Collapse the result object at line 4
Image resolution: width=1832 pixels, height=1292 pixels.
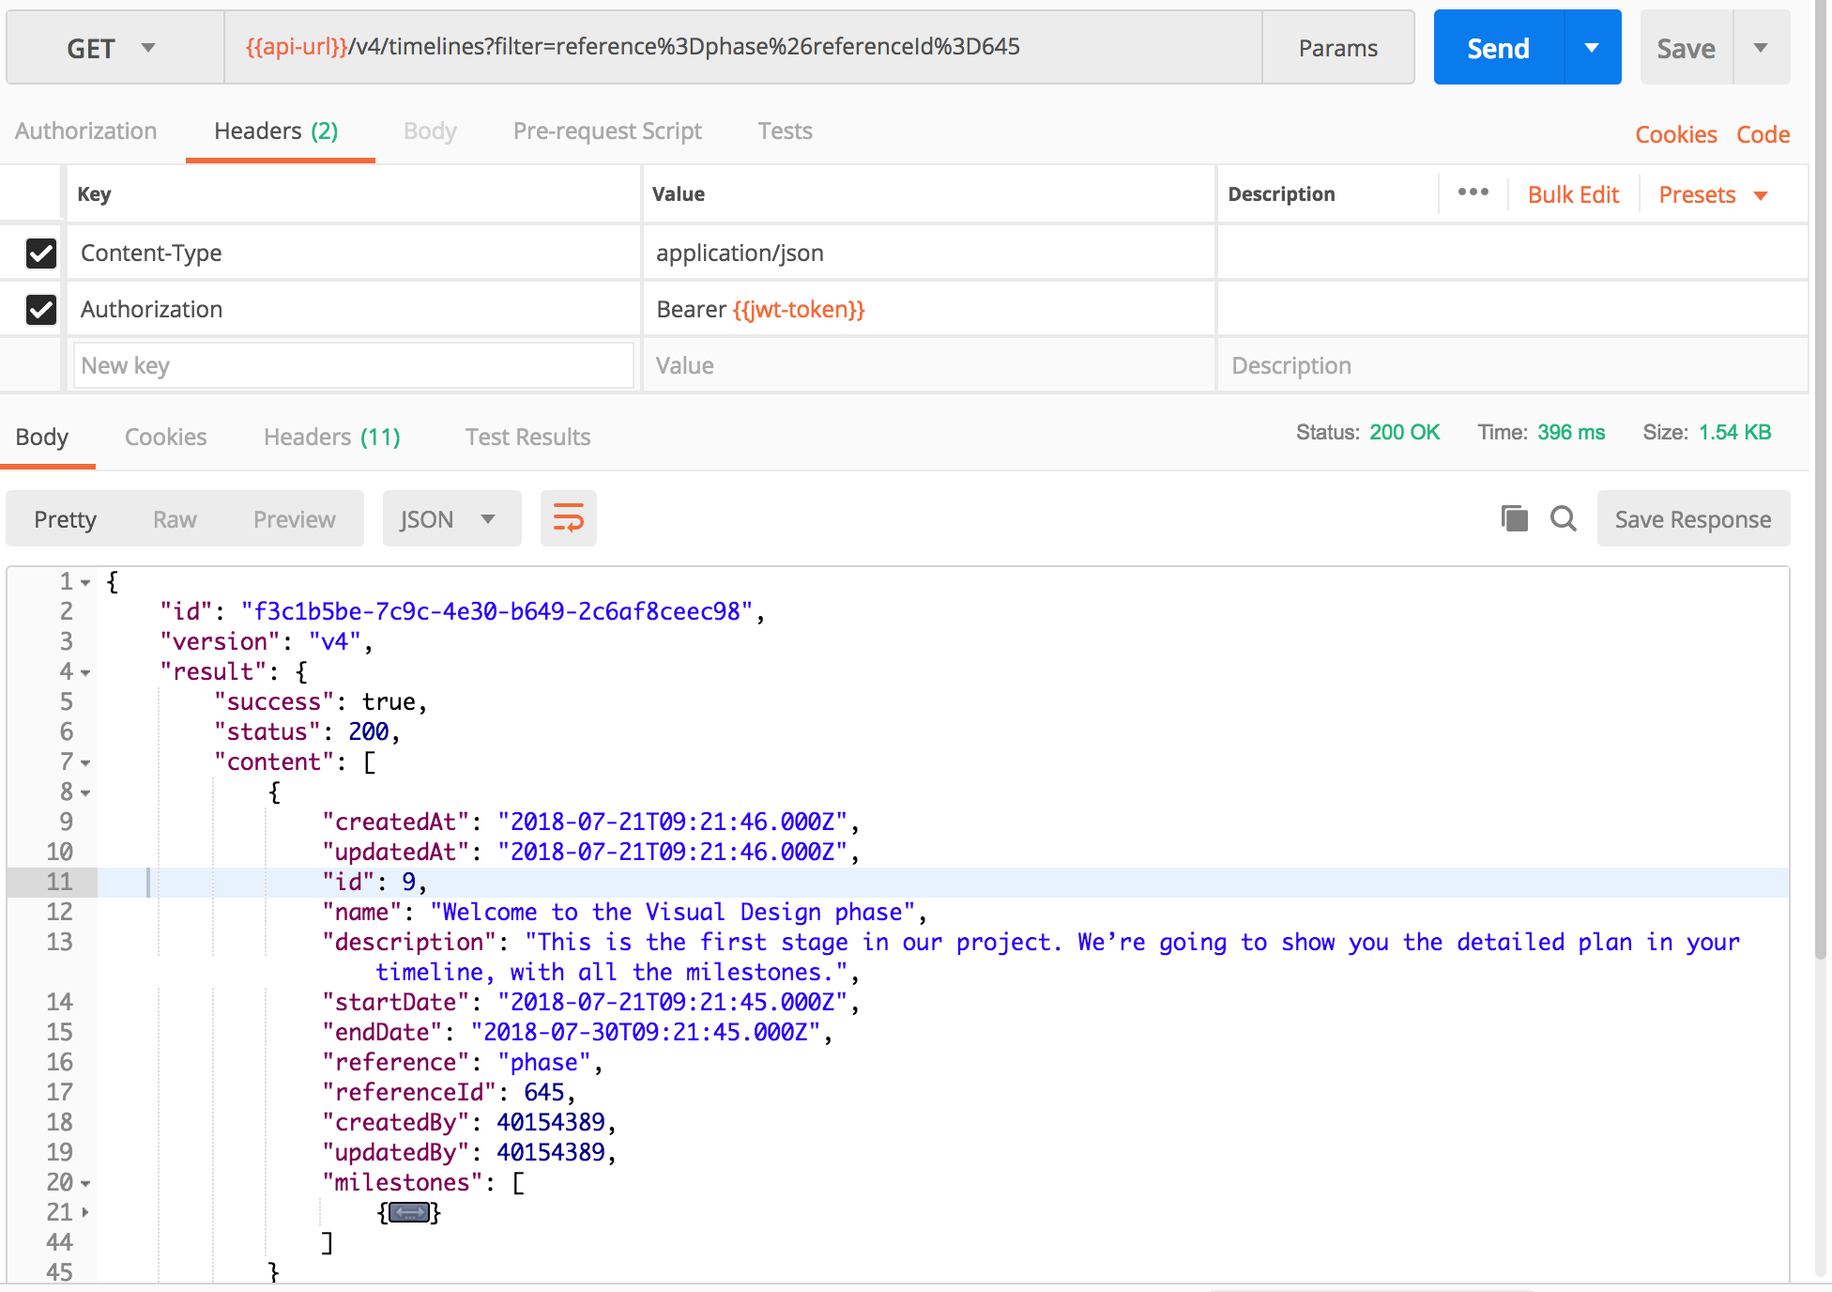(85, 672)
